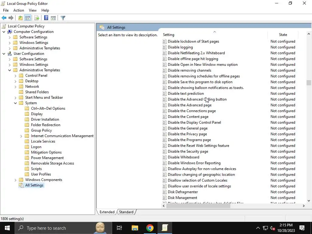The height and width of the screenshot is (234, 312).
Task: Collapse the User Configuration node
Action: [4, 54]
